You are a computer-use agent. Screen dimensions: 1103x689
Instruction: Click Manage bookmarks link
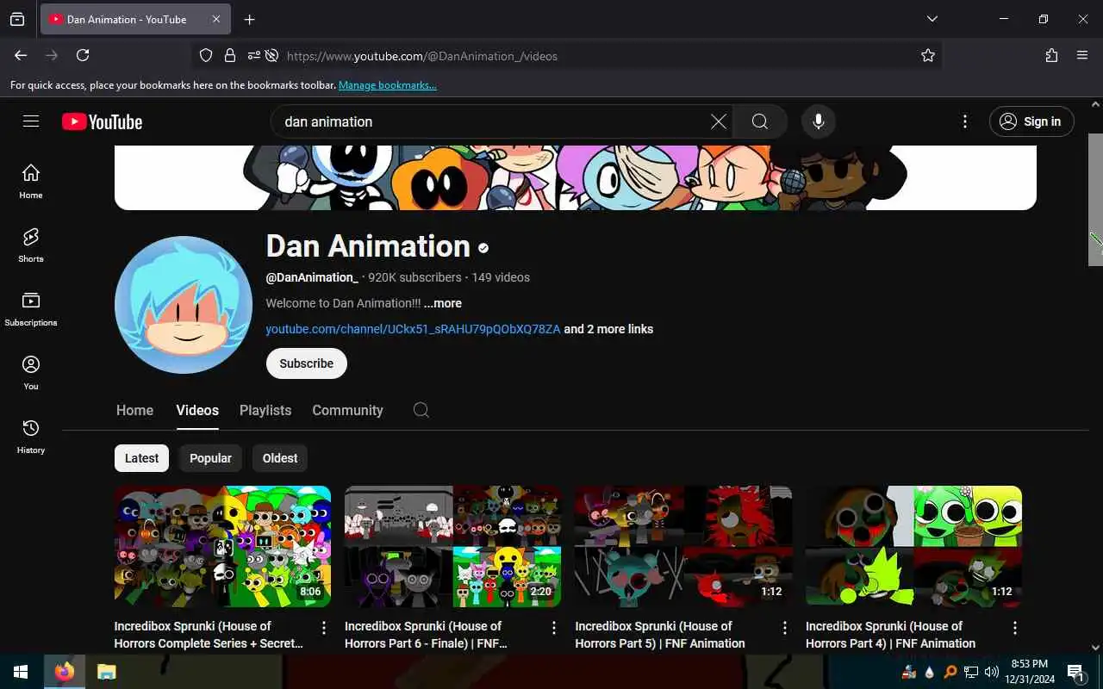tap(388, 85)
